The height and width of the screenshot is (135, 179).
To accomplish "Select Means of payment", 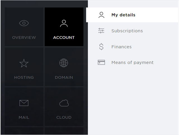I will [x=132, y=63].
